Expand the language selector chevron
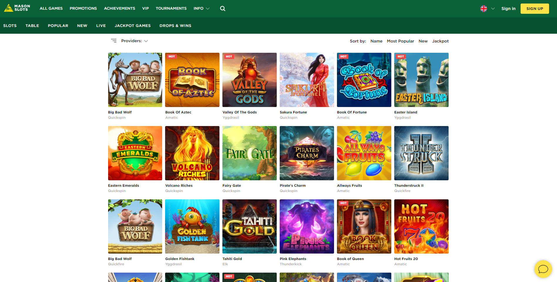Image resolution: width=557 pixels, height=282 pixels. tap(493, 9)
